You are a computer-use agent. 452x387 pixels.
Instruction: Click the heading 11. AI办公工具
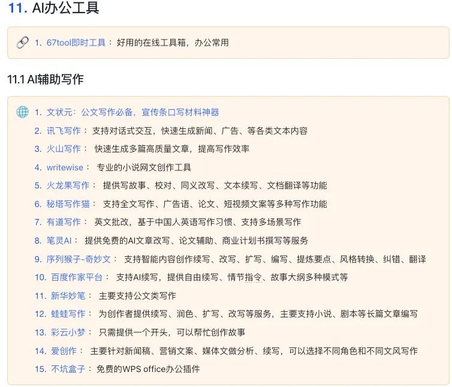[x=53, y=8]
